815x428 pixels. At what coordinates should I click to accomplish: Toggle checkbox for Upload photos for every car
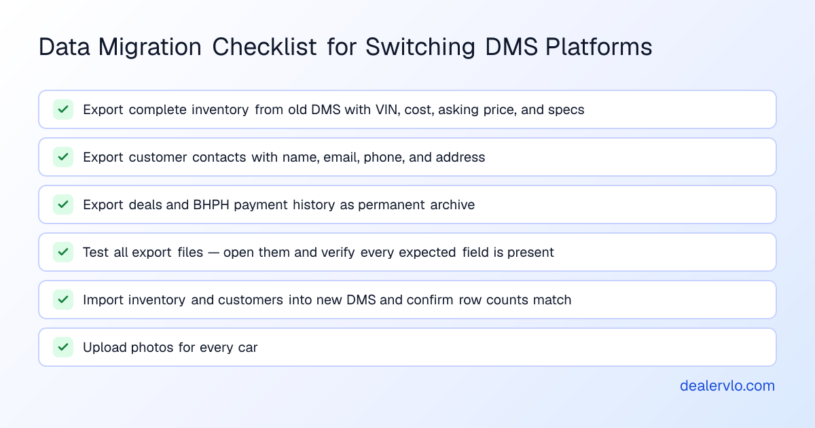[x=63, y=347]
